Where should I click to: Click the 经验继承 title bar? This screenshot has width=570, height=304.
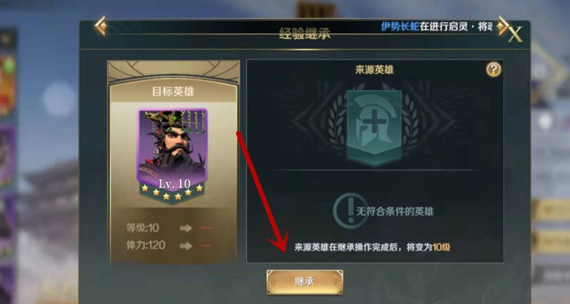305,34
